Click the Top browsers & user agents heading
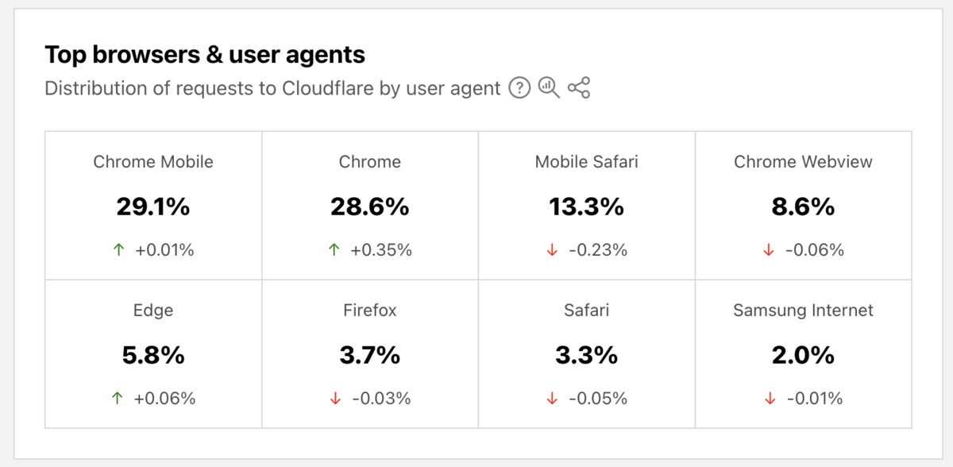This screenshot has width=953, height=467. tap(205, 55)
